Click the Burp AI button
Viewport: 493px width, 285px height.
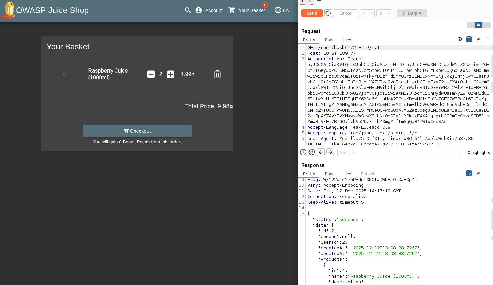click(x=412, y=13)
